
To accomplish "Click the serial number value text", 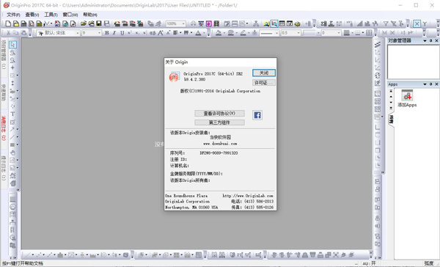I will tap(219, 153).
